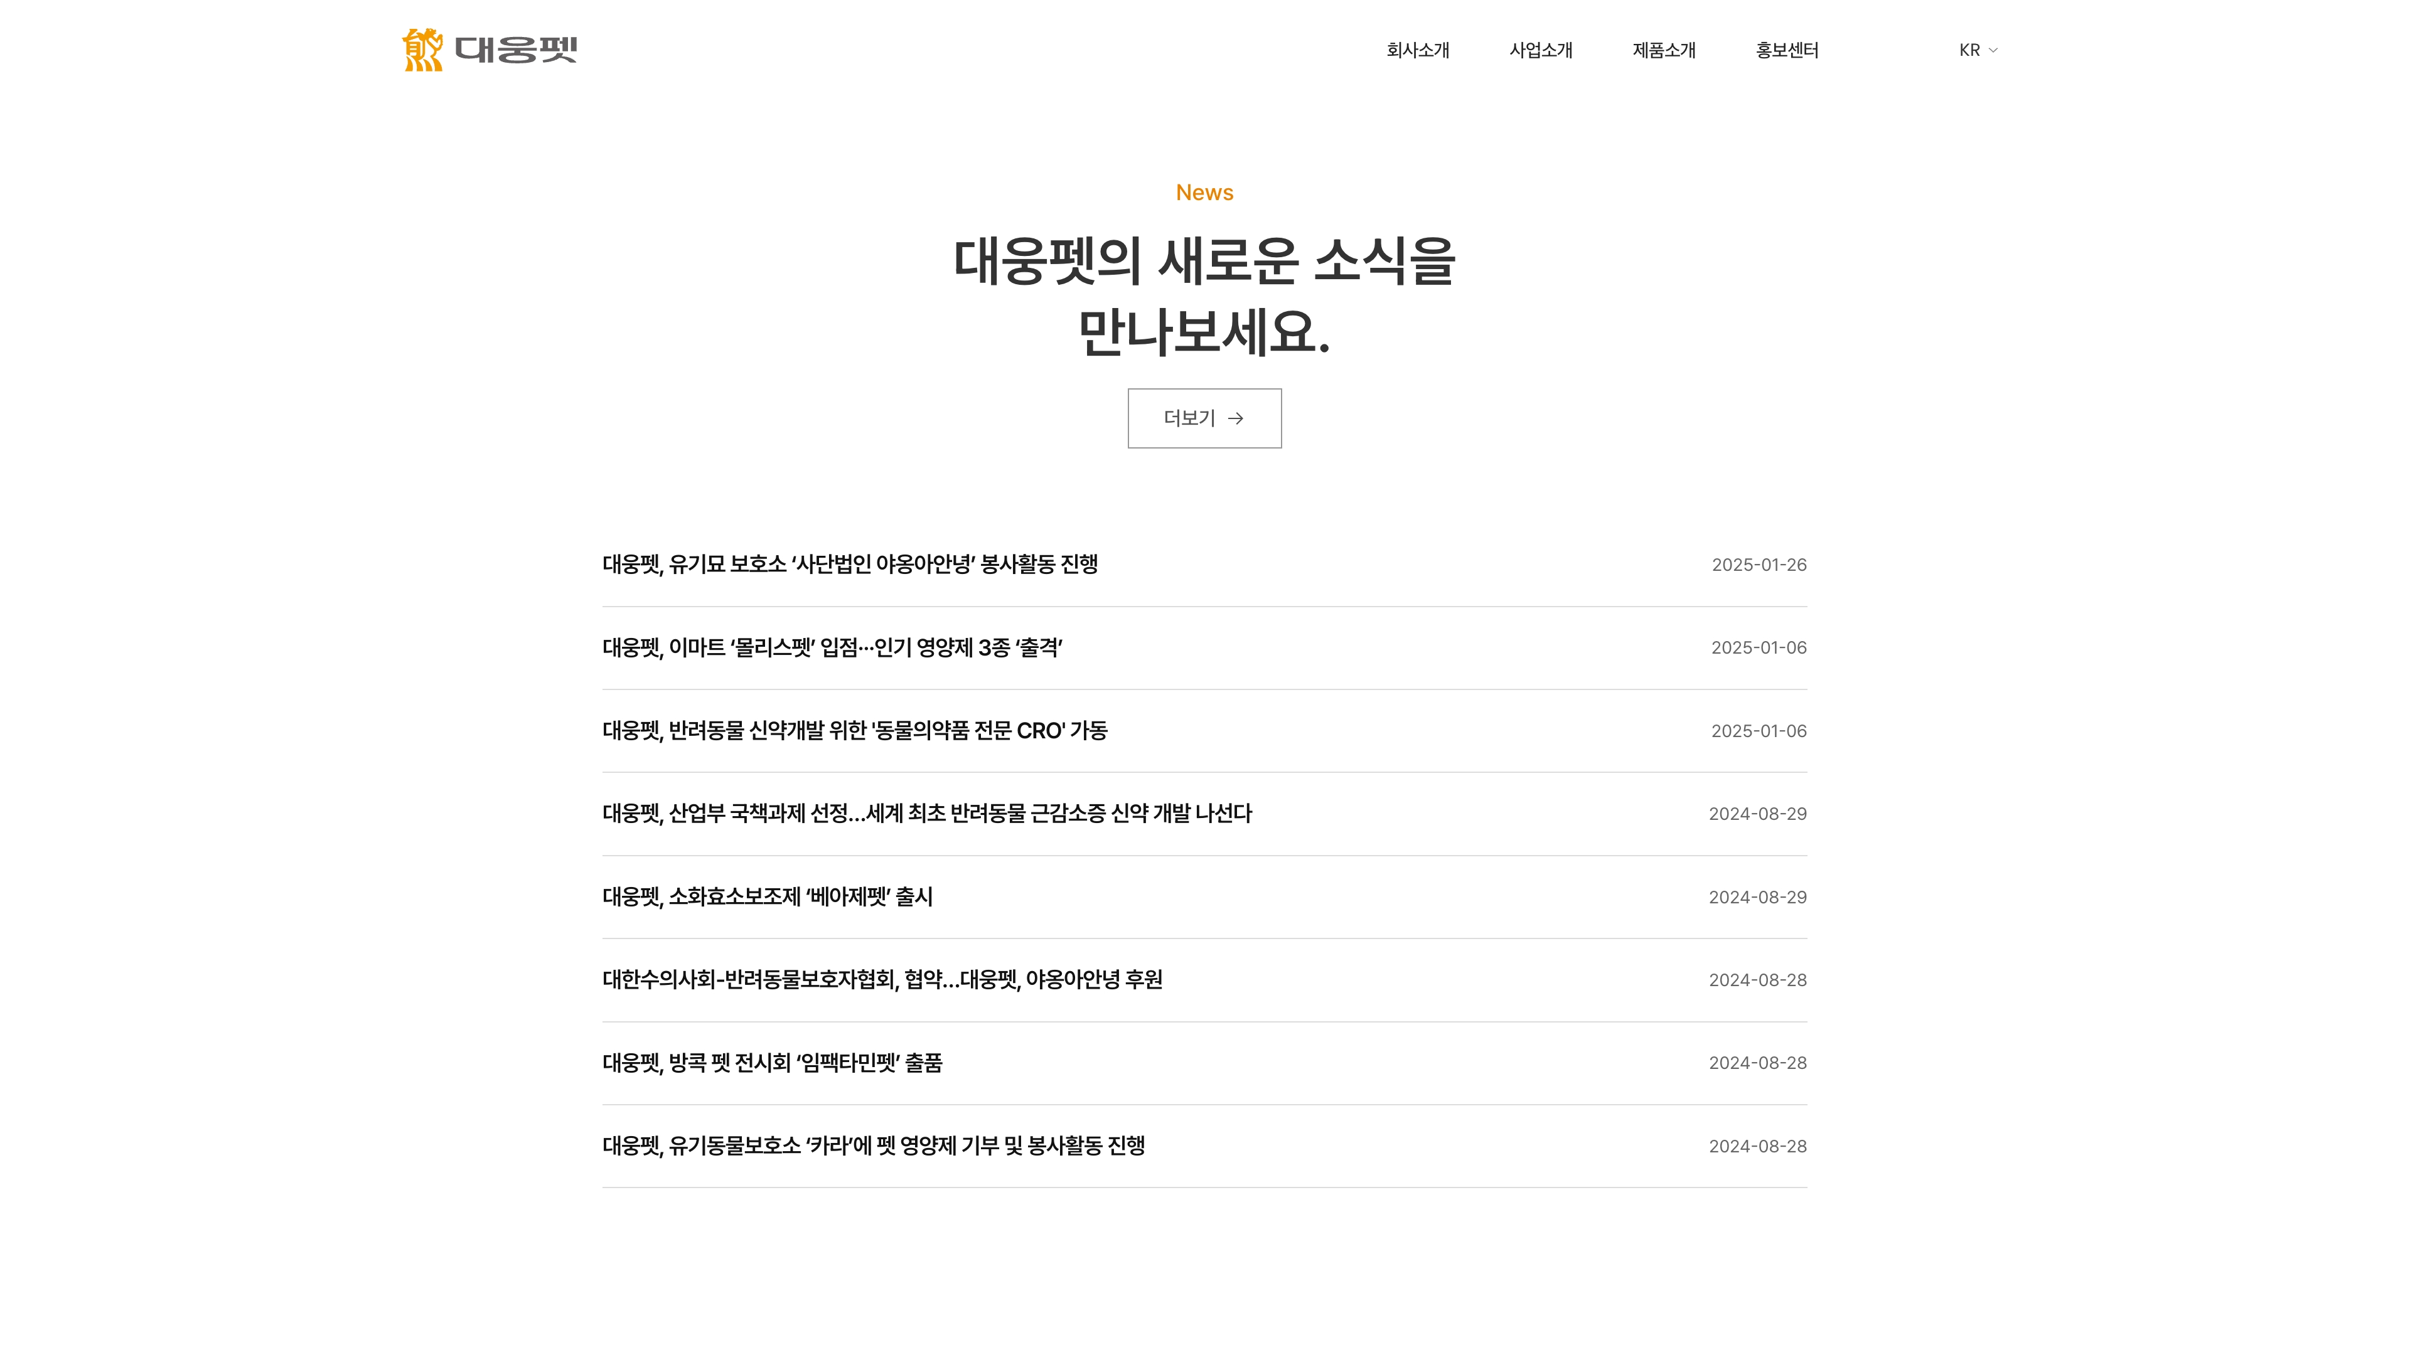
Task: Open the 산업부 국책과제 선정 article
Action: [x=926, y=814]
